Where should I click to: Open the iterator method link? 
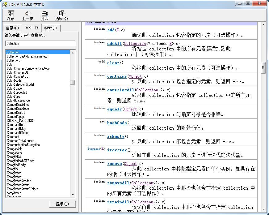[x=117, y=150]
